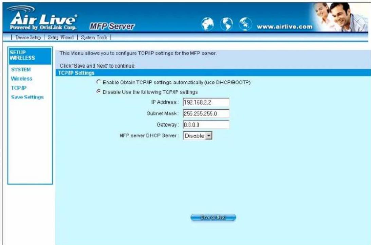Click the IP Address input field

(206, 102)
